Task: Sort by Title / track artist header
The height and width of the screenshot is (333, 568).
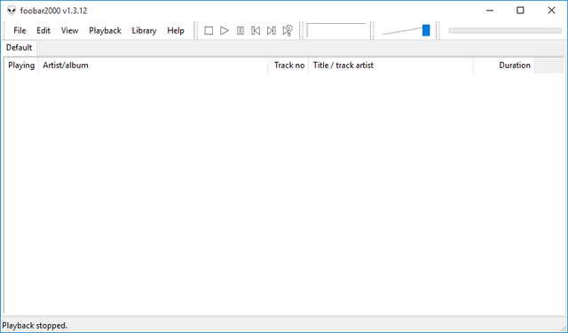Action: (390, 66)
